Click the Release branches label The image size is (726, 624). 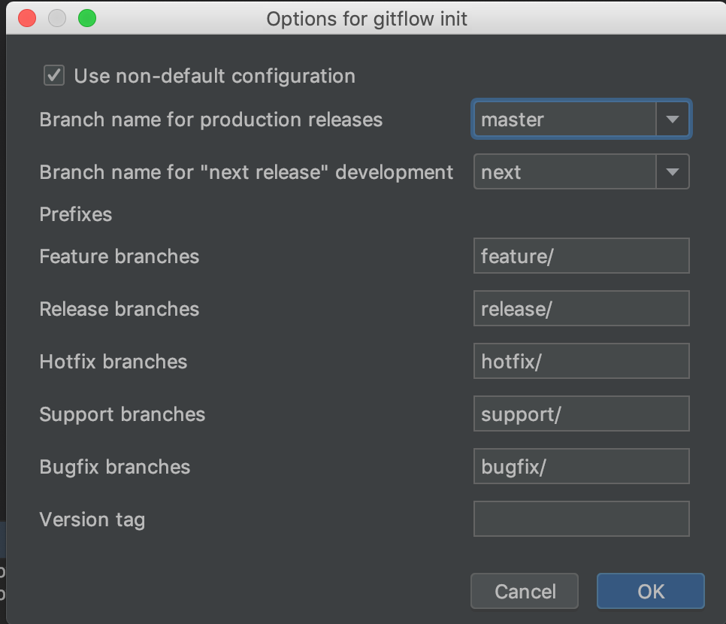coord(119,309)
